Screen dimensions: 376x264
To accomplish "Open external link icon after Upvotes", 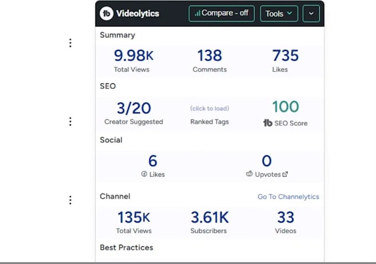I will pyautogui.click(x=285, y=174).
